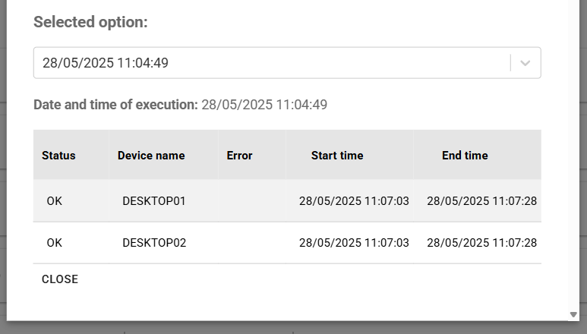
Task: Click the Error column header
Action: click(239, 156)
